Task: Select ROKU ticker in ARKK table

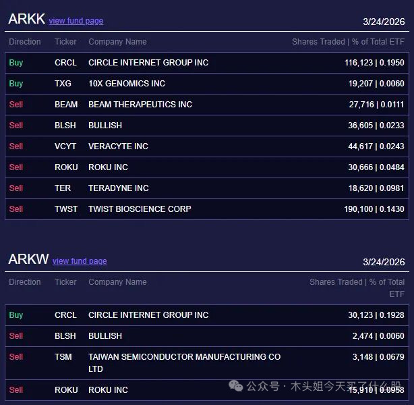Action: point(66,167)
